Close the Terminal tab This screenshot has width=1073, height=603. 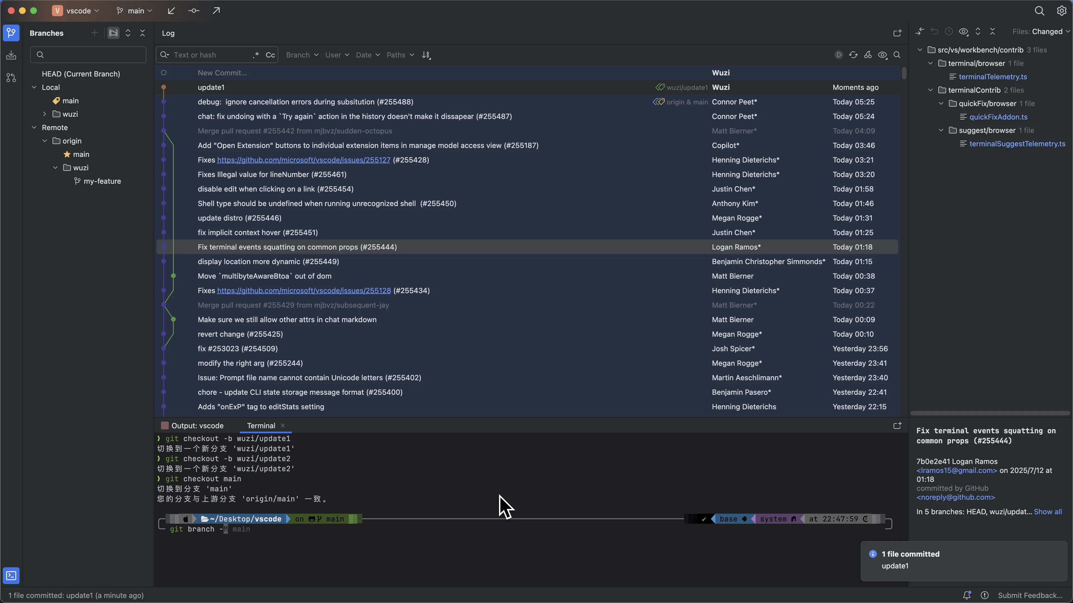tap(283, 425)
